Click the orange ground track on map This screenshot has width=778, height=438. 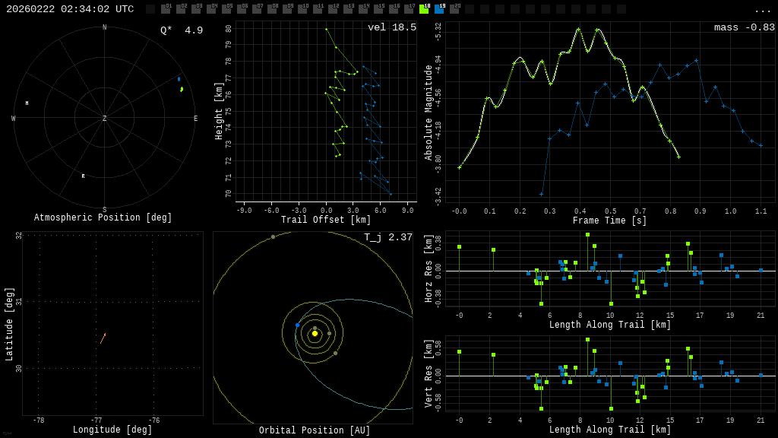click(x=103, y=338)
